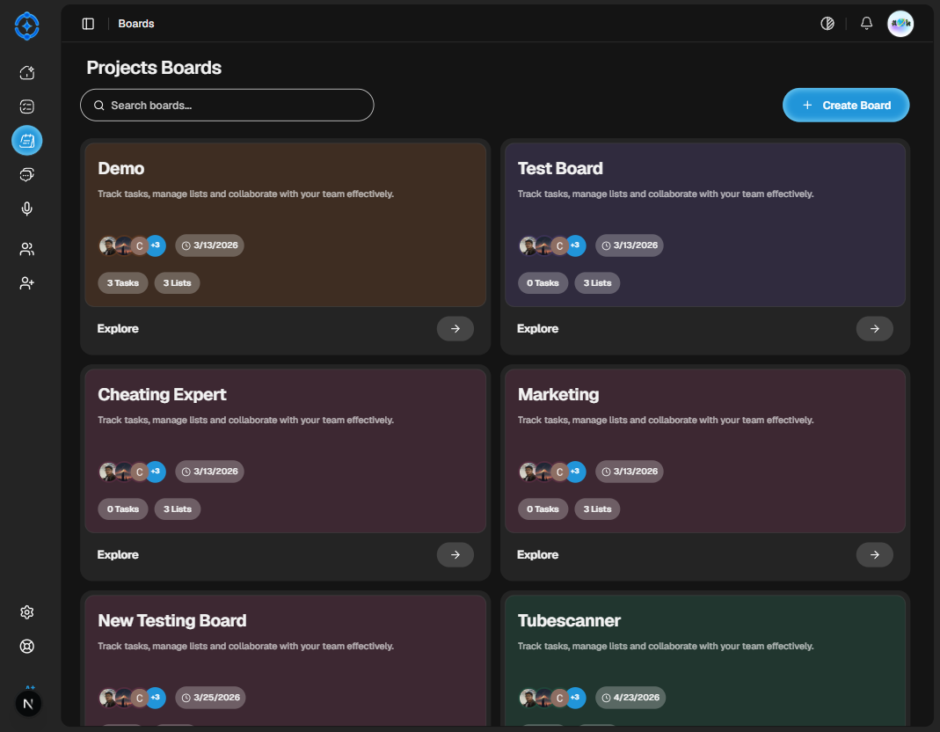Click the C member avatar on Demo card

[x=140, y=246]
